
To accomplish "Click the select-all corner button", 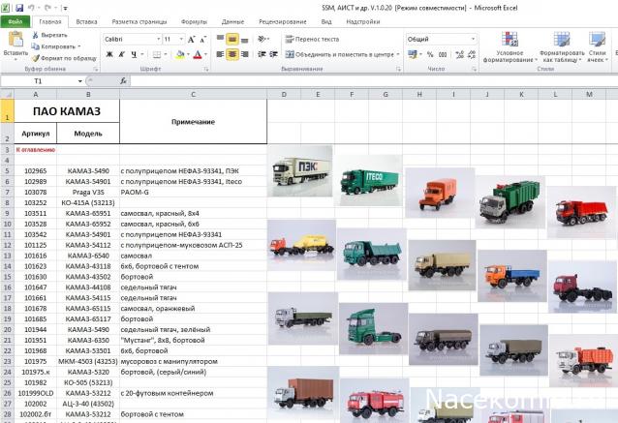I will 7,95.
